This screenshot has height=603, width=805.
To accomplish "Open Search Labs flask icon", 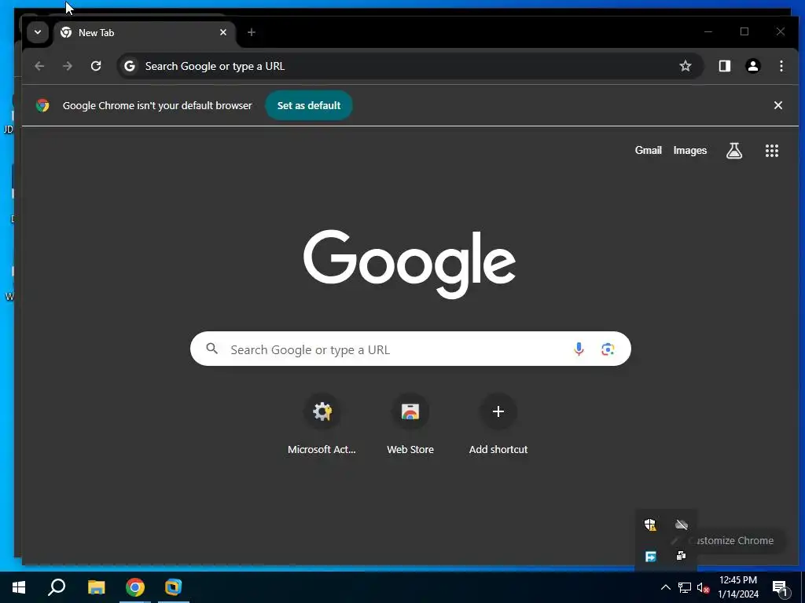I will pos(734,151).
